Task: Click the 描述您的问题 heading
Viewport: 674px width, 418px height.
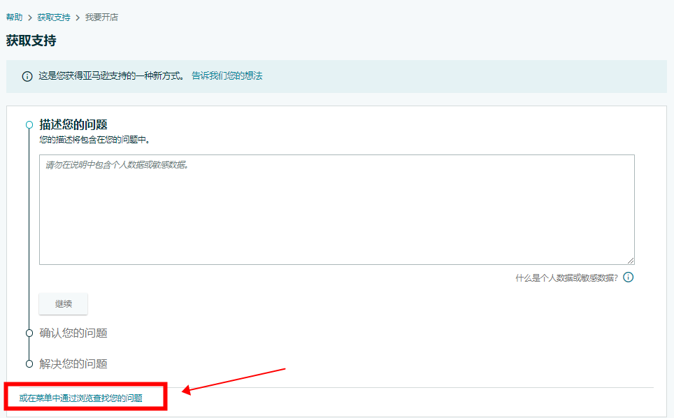Action: [73, 124]
